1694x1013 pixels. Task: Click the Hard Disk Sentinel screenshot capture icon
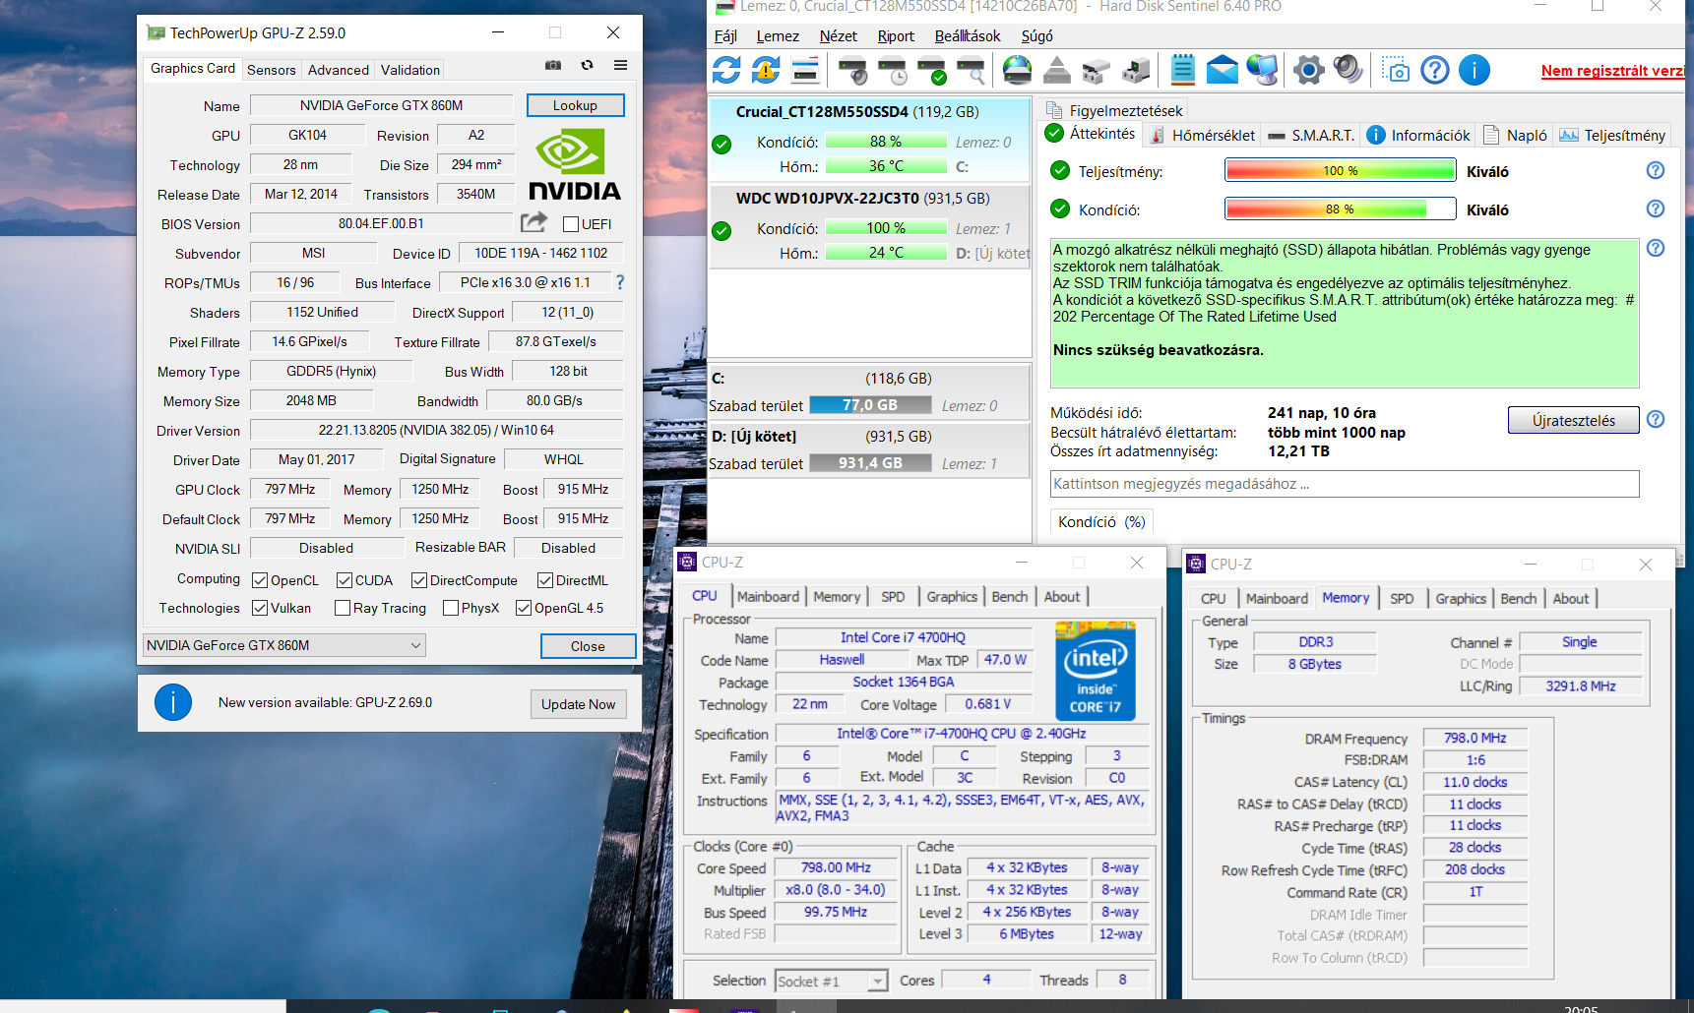click(x=1396, y=71)
